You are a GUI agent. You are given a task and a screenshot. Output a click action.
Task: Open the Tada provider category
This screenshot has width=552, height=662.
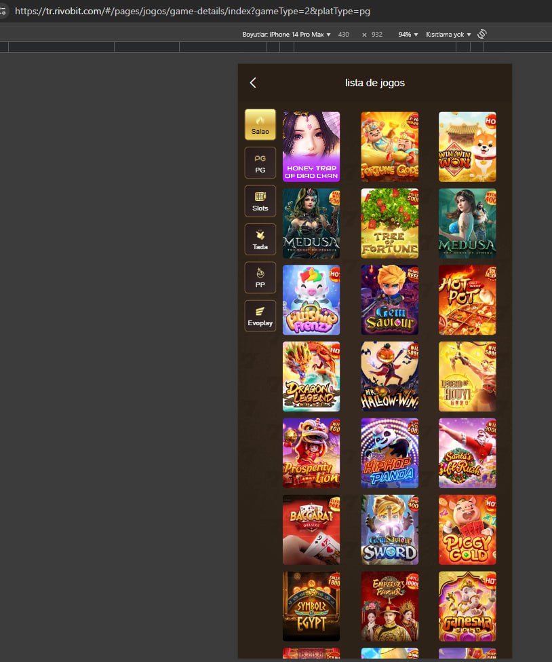pos(260,240)
